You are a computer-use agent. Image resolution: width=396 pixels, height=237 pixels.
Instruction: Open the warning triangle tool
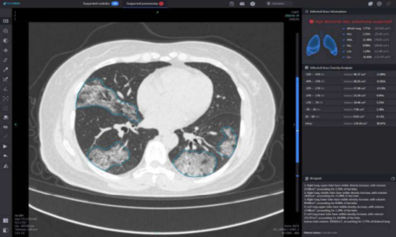tap(5, 166)
